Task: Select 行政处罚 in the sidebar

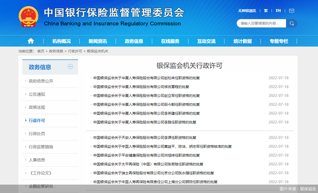Action: click(x=37, y=134)
